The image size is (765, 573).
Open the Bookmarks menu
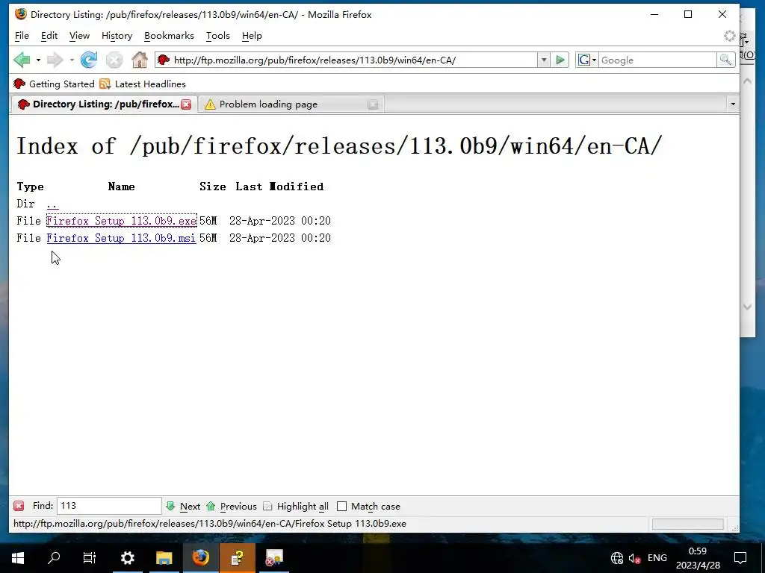169,36
